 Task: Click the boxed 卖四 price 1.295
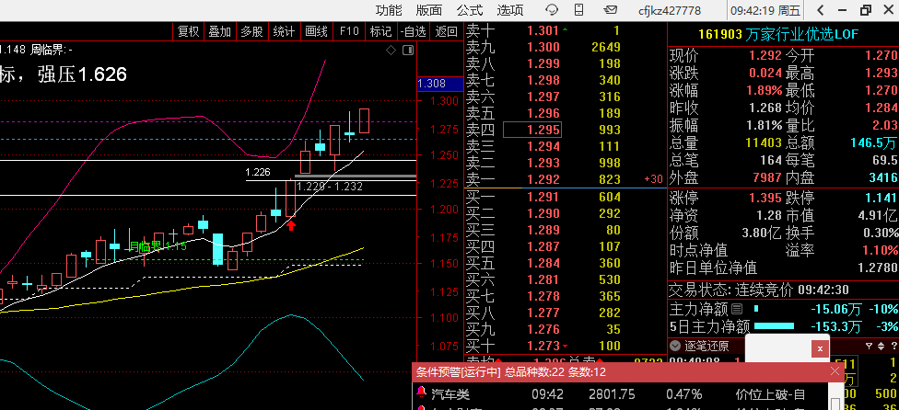tap(532, 130)
